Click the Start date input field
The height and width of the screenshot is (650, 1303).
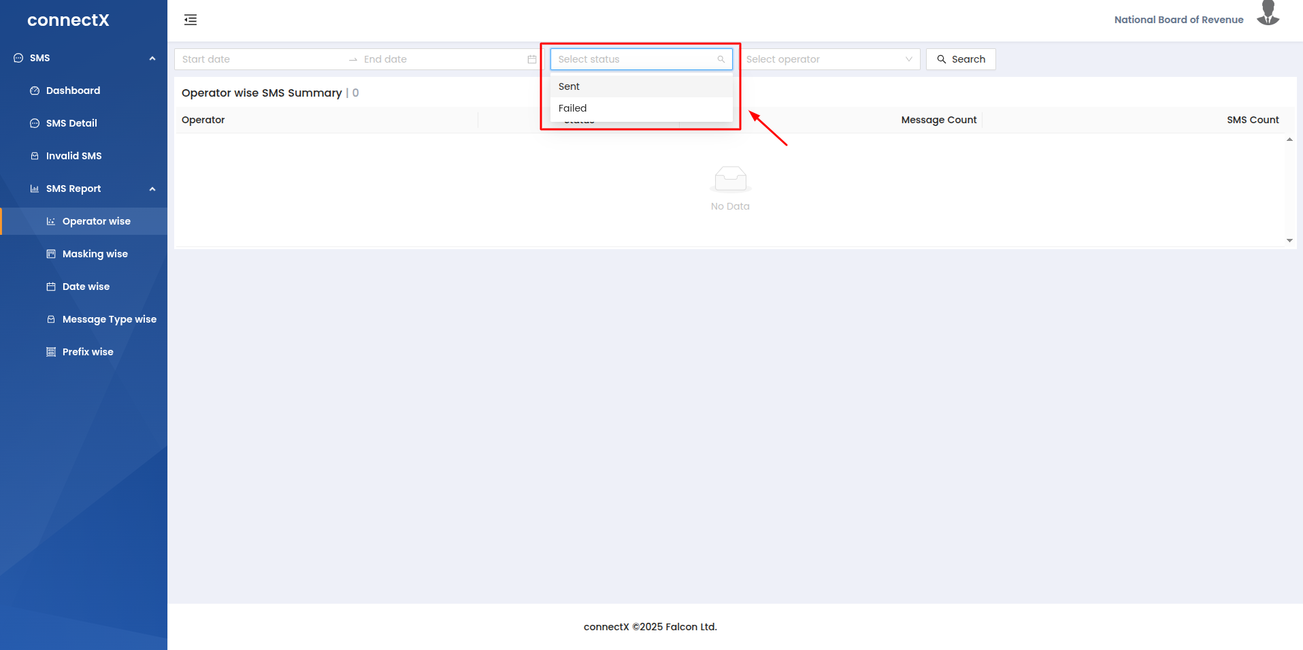[x=259, y=59]
